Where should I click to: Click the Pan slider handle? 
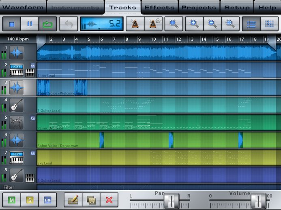[x=171, y=201]
